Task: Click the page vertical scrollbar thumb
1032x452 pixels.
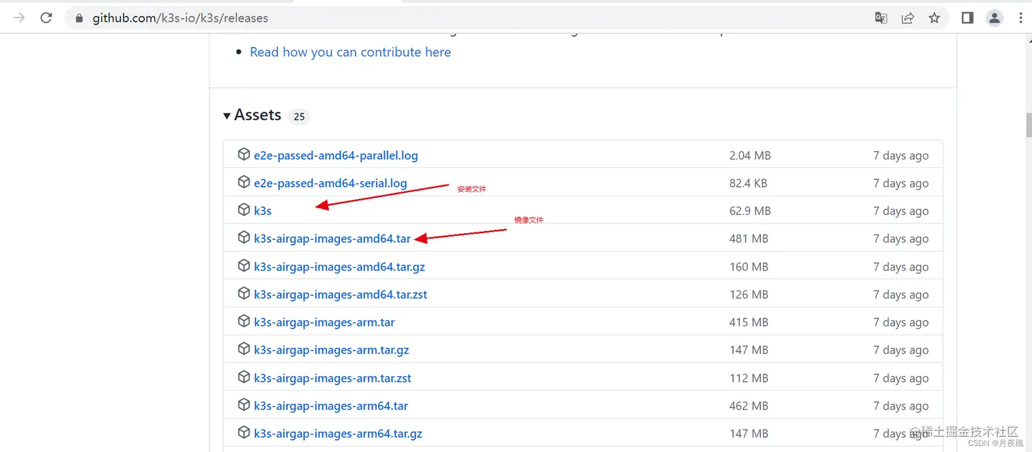Action: 1029,125
